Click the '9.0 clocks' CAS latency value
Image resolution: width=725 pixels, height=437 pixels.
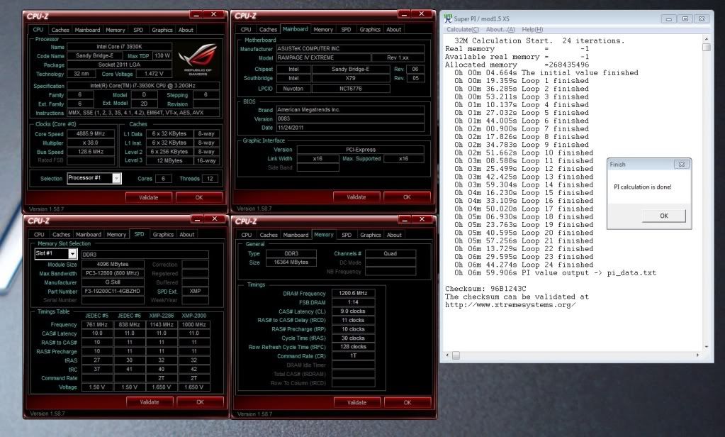tap(353, 311)
